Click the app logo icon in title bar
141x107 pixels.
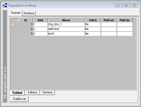(5, 5)
